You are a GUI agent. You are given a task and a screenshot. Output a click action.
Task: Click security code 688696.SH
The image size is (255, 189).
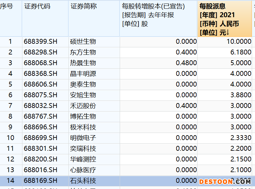coord(40,127)
